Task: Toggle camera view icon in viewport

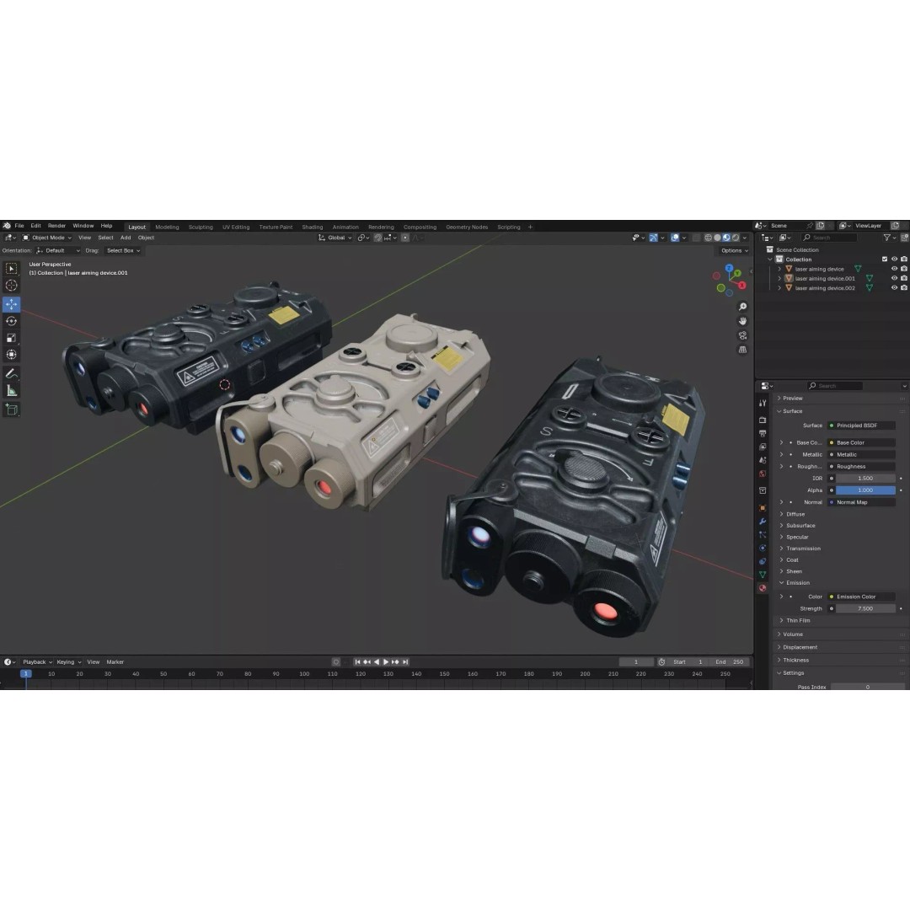Action: point(742,335)
